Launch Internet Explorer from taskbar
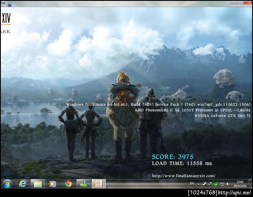The height and width of the screenshot is (197, 253). (x=23, y=184)
